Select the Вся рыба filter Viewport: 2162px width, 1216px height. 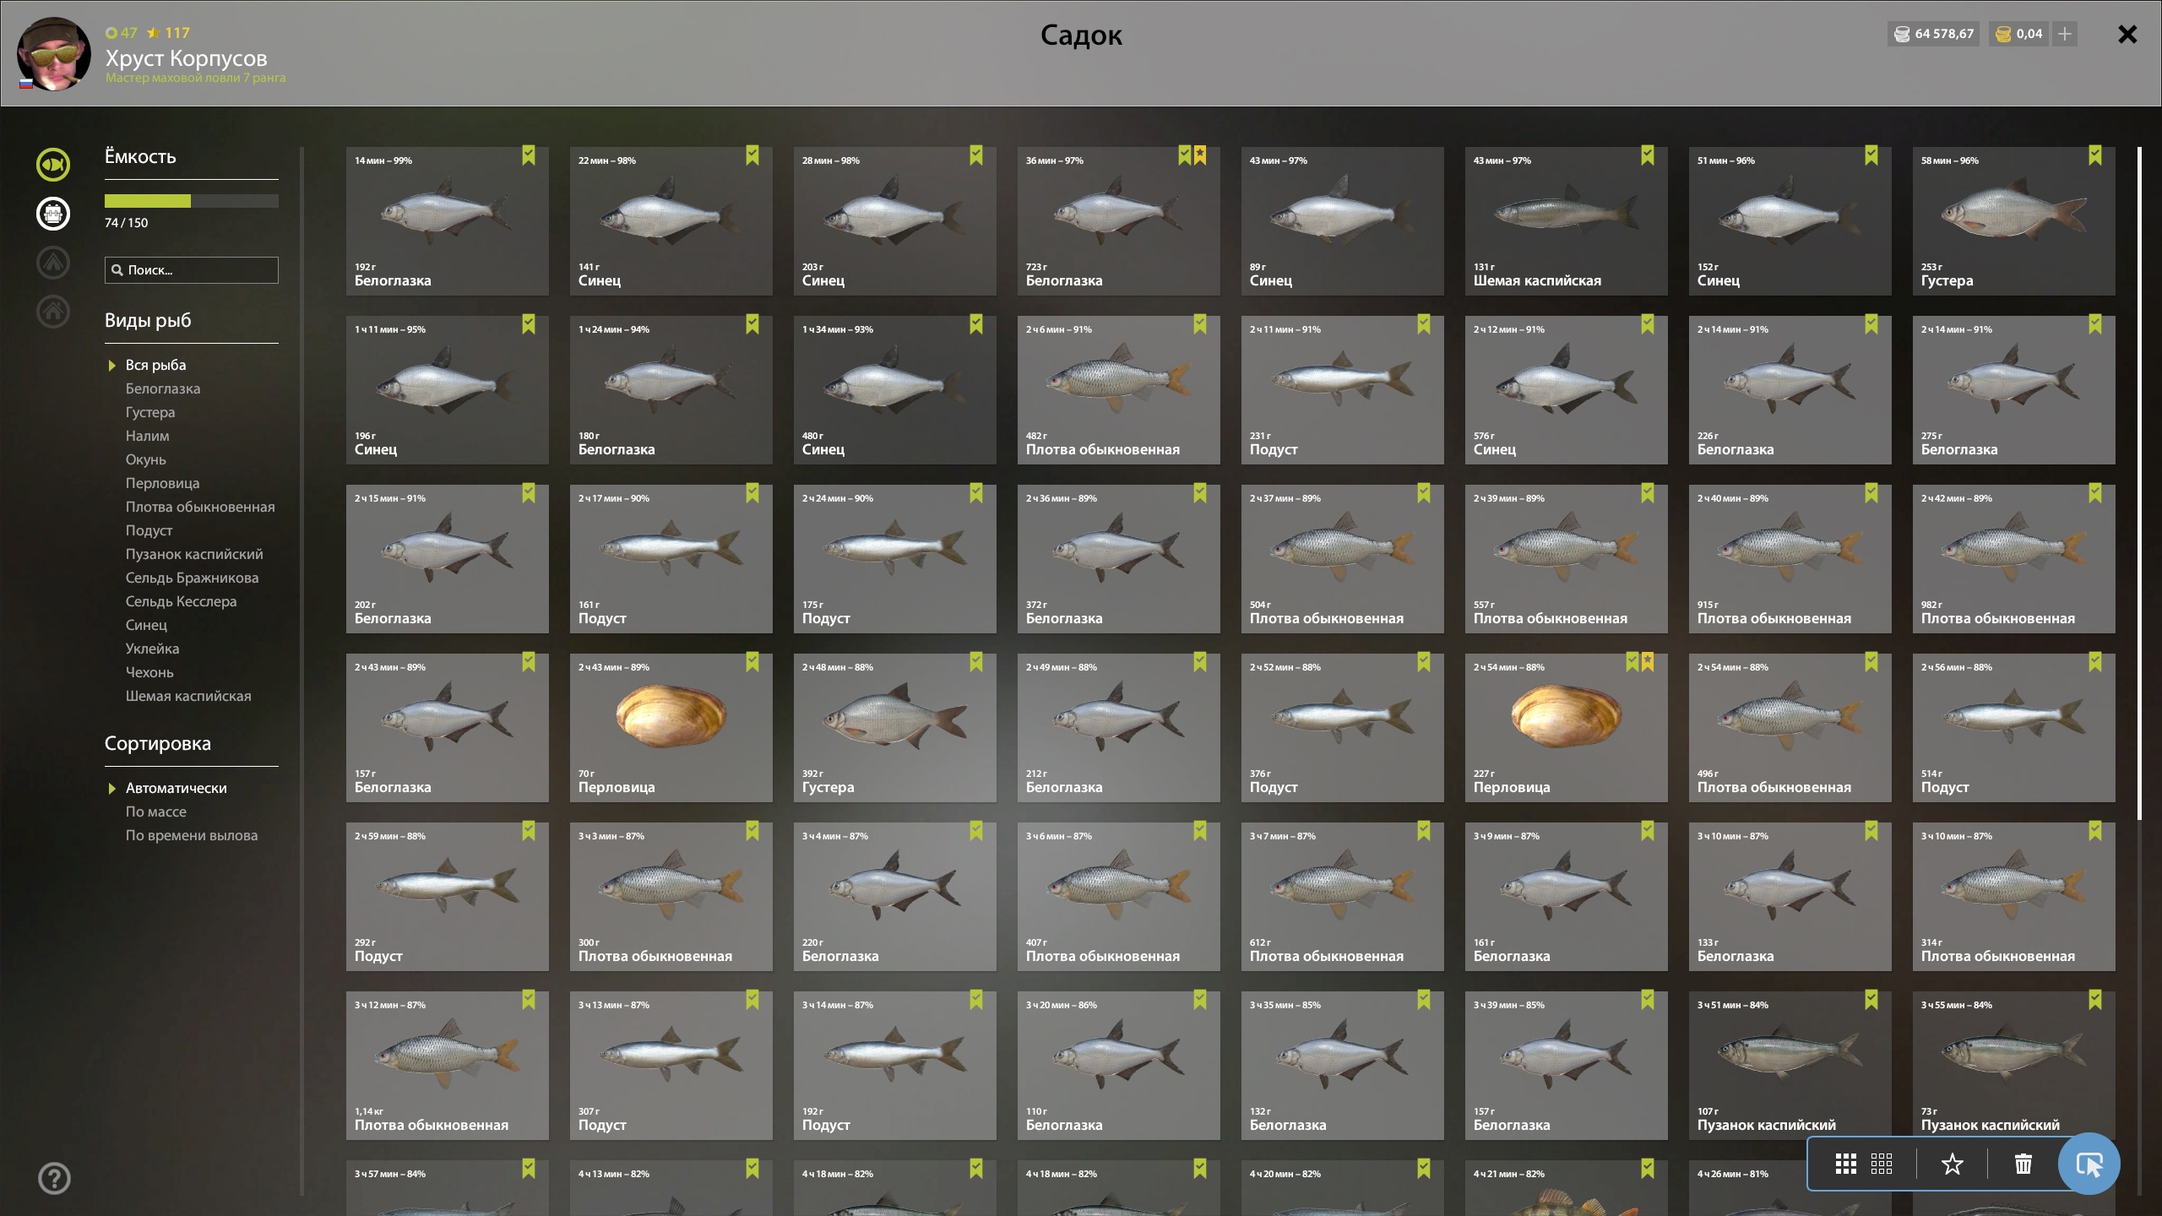[155, 365]
